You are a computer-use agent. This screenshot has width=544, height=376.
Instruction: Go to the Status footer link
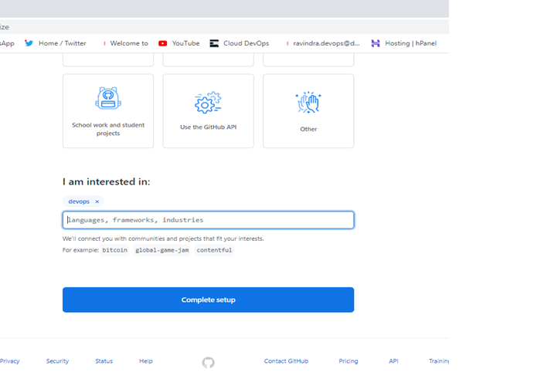click(104, 361)
